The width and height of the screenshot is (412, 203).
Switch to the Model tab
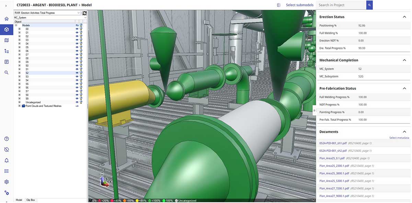click(19, 200)
